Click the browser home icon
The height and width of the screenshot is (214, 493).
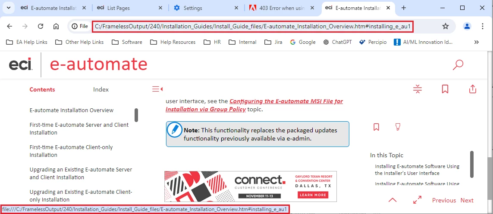[x=56, y=26]
